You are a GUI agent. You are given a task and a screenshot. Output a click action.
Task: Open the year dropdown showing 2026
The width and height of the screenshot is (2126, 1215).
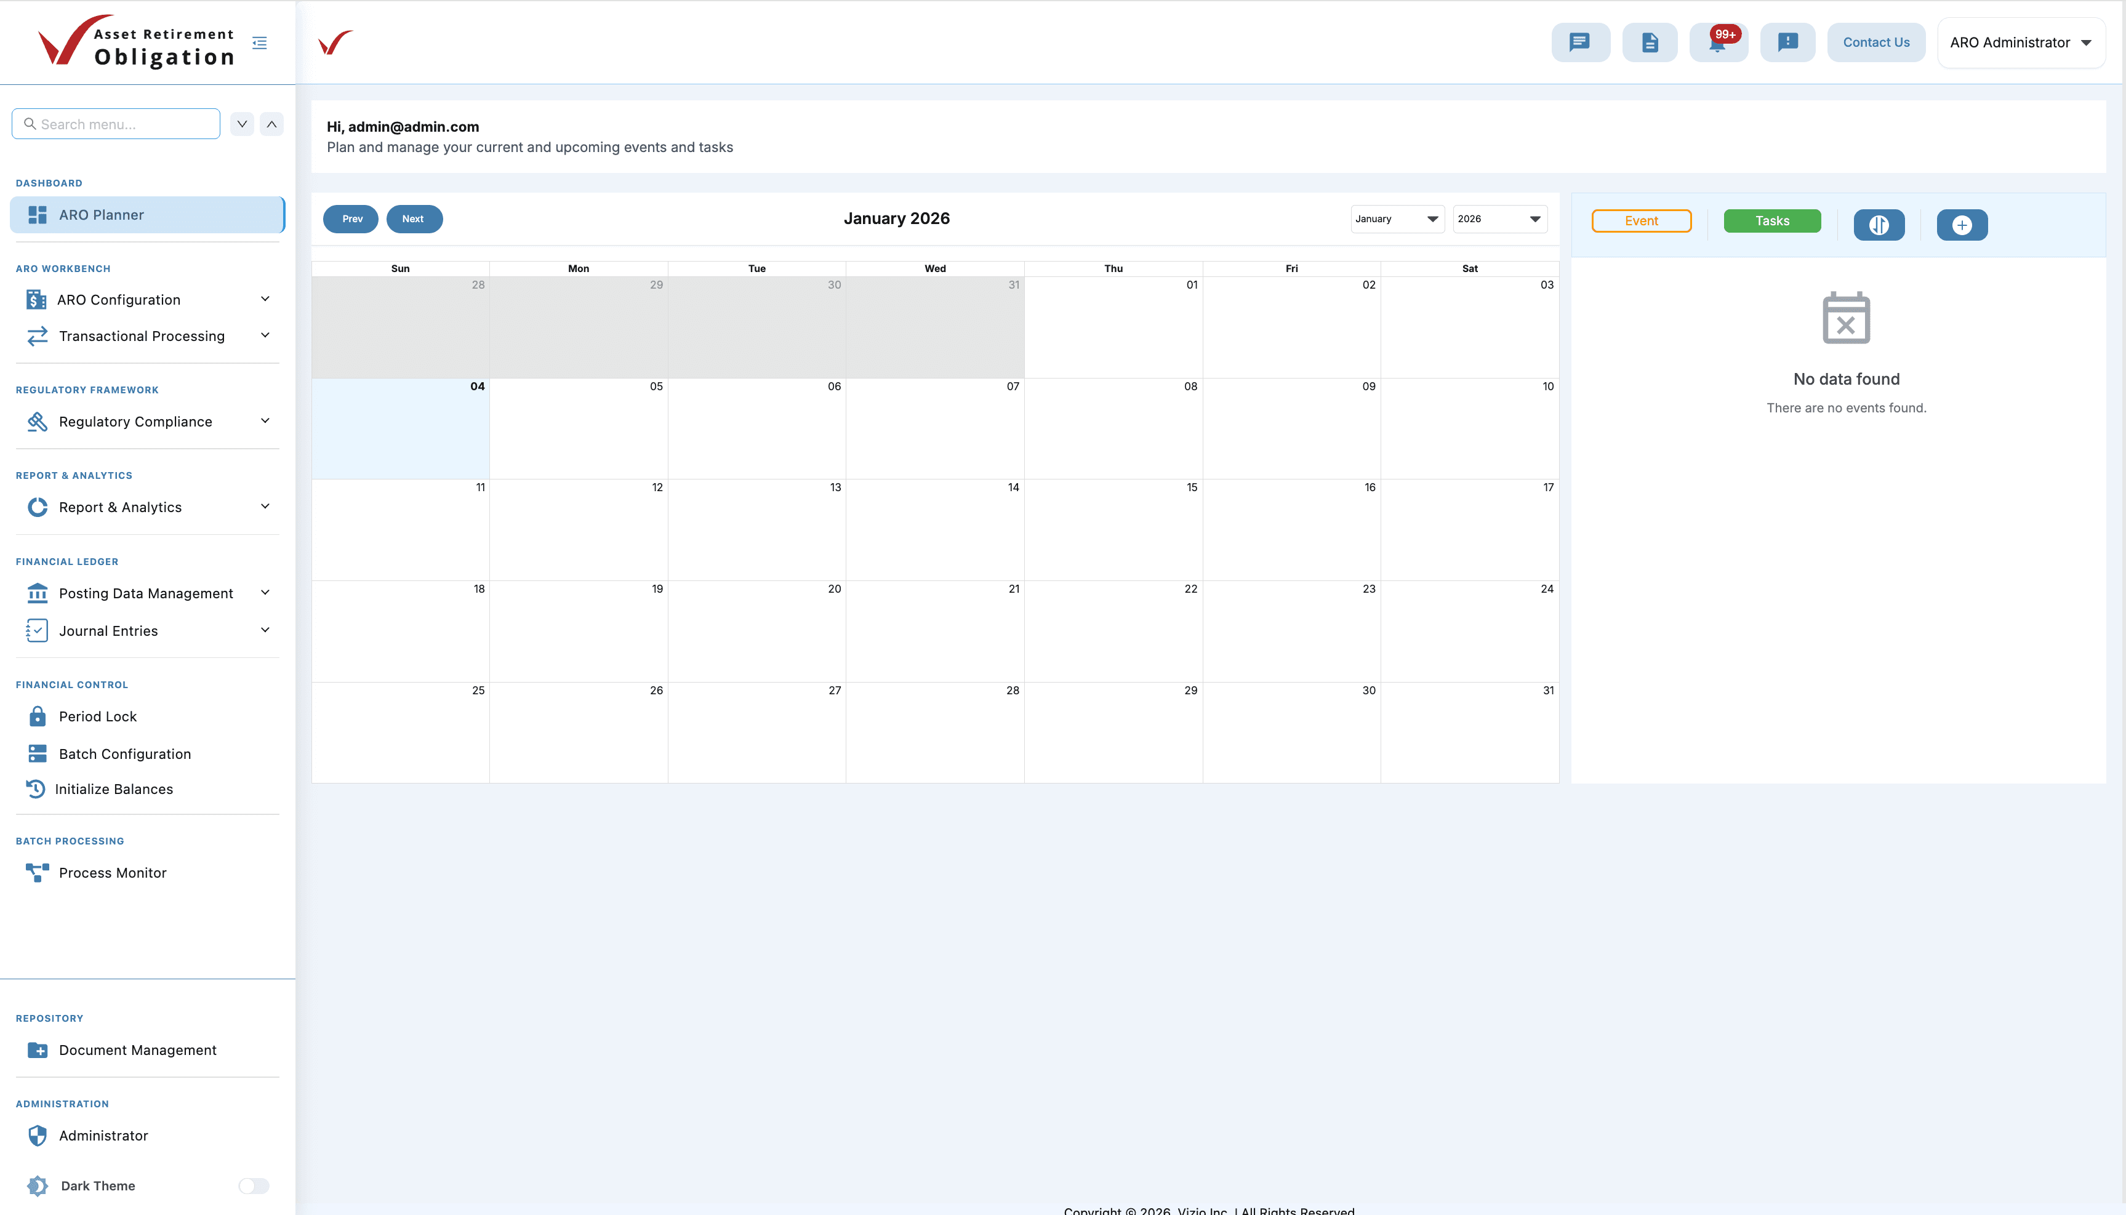[x=1499, y=219]
